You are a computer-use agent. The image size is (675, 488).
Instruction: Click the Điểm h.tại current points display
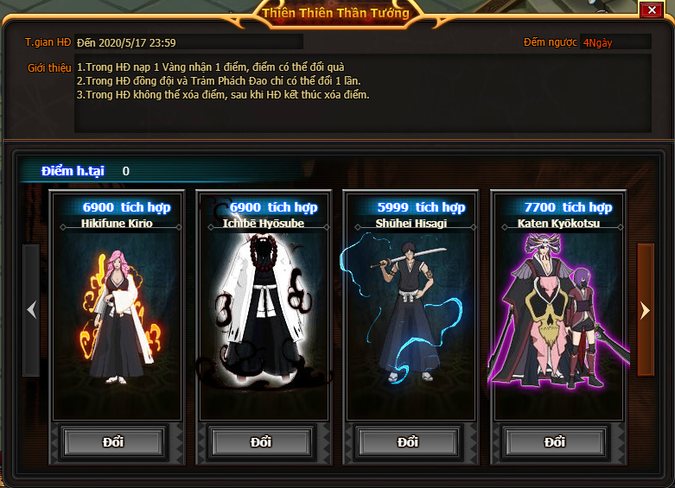(x=86, y=171)
